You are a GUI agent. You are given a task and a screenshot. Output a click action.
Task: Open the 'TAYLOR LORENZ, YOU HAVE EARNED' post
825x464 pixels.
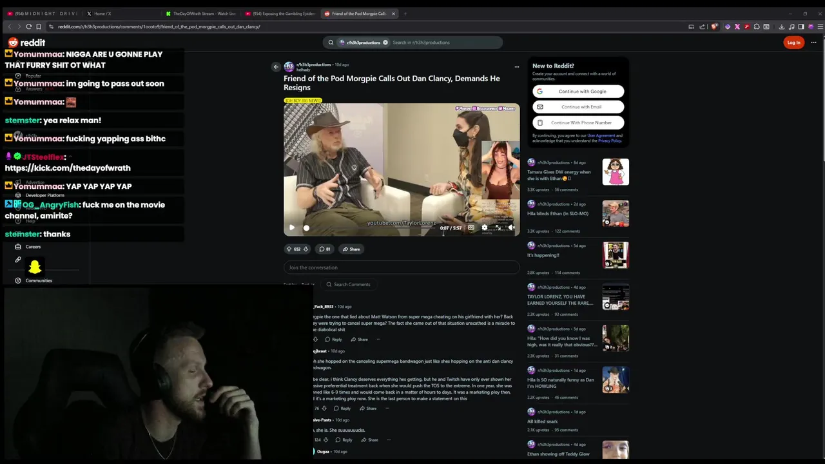[x=560, y=300]
